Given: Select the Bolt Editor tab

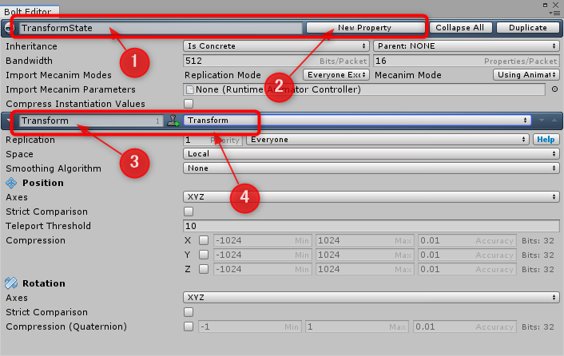Looking at the screenshot, I should [30, 11].
